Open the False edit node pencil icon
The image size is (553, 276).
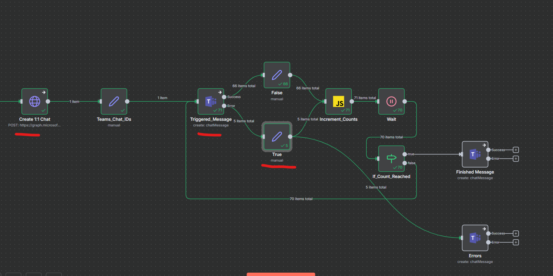point(277,75)
